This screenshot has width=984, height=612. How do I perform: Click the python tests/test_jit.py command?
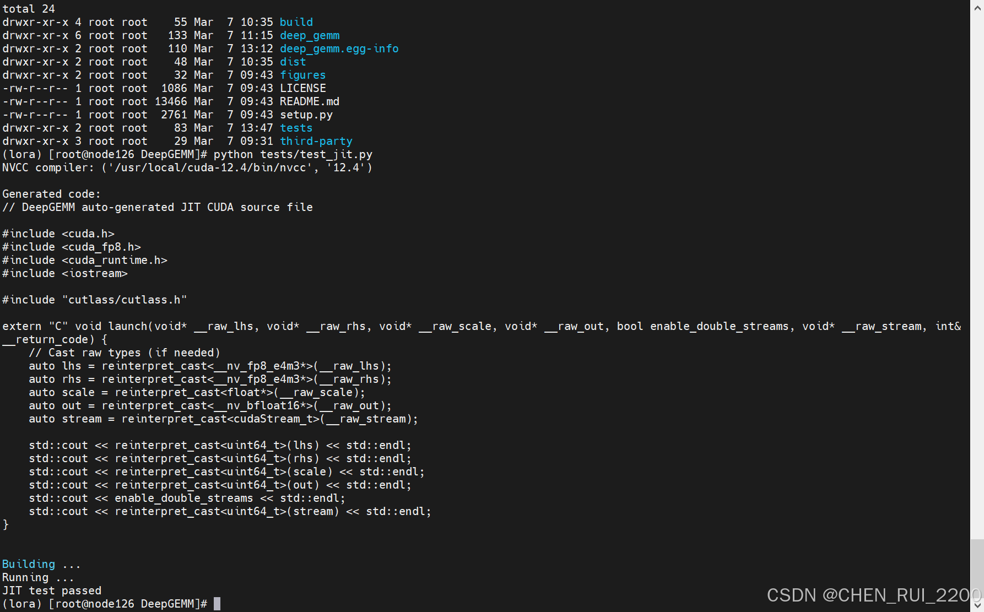[293, 154]
